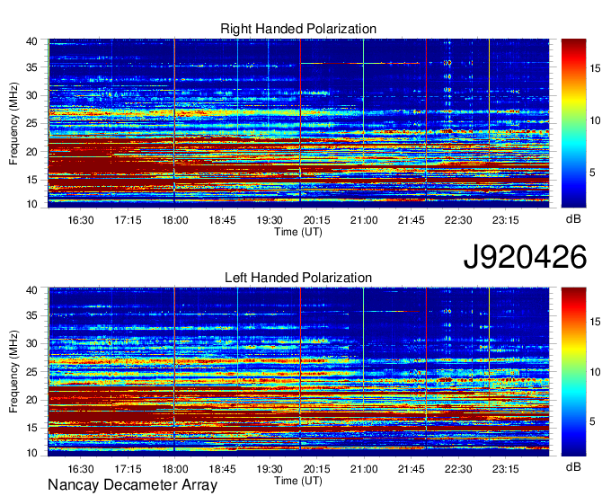Select the J920426 observation label

tap(525, 257)
